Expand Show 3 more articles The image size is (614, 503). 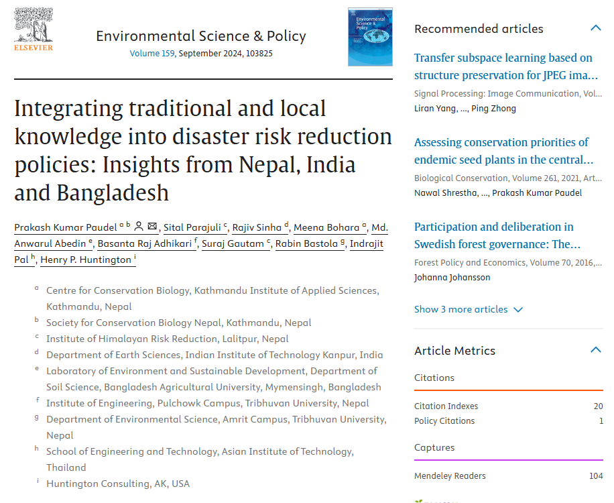469,309
